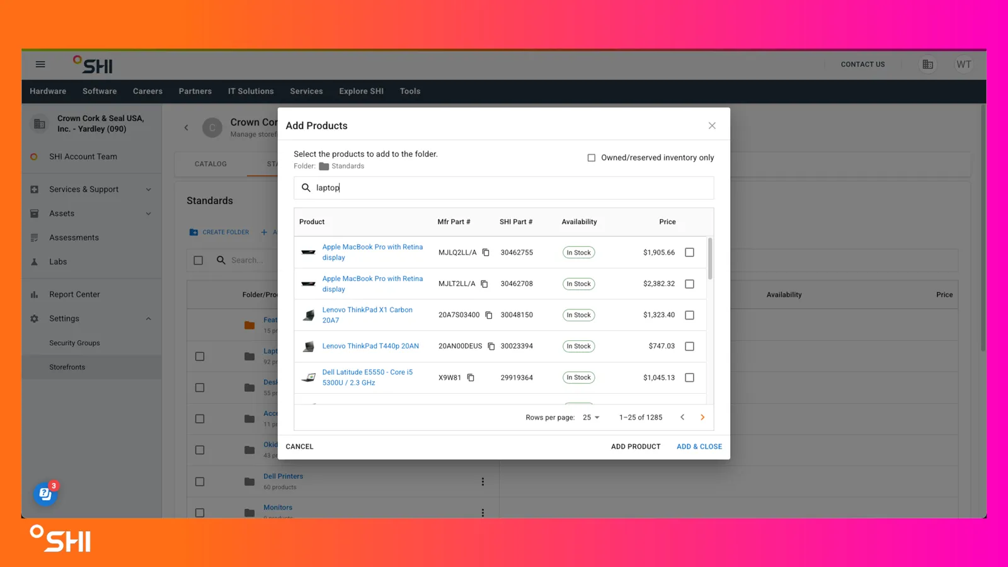Select the $2,382.32 MacBook Pro checkbox

[690, 284]
